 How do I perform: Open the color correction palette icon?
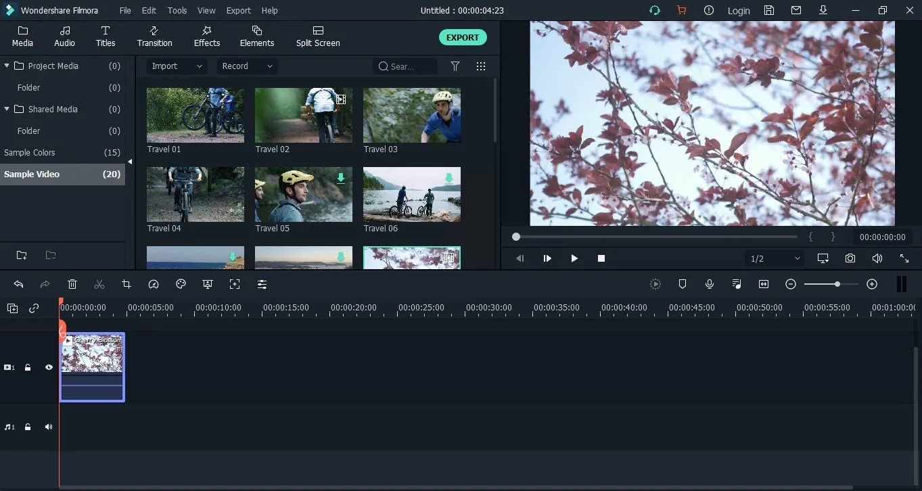(181, 284)
